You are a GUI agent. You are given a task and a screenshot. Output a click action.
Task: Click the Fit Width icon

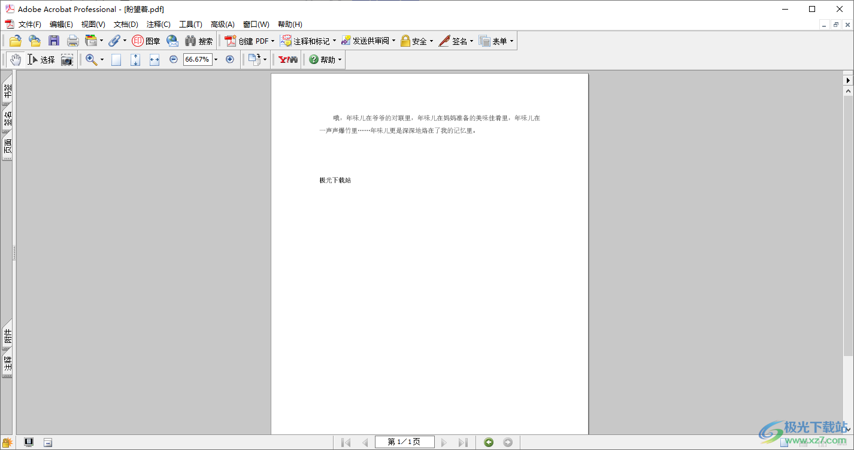click(x=154, y=60)
